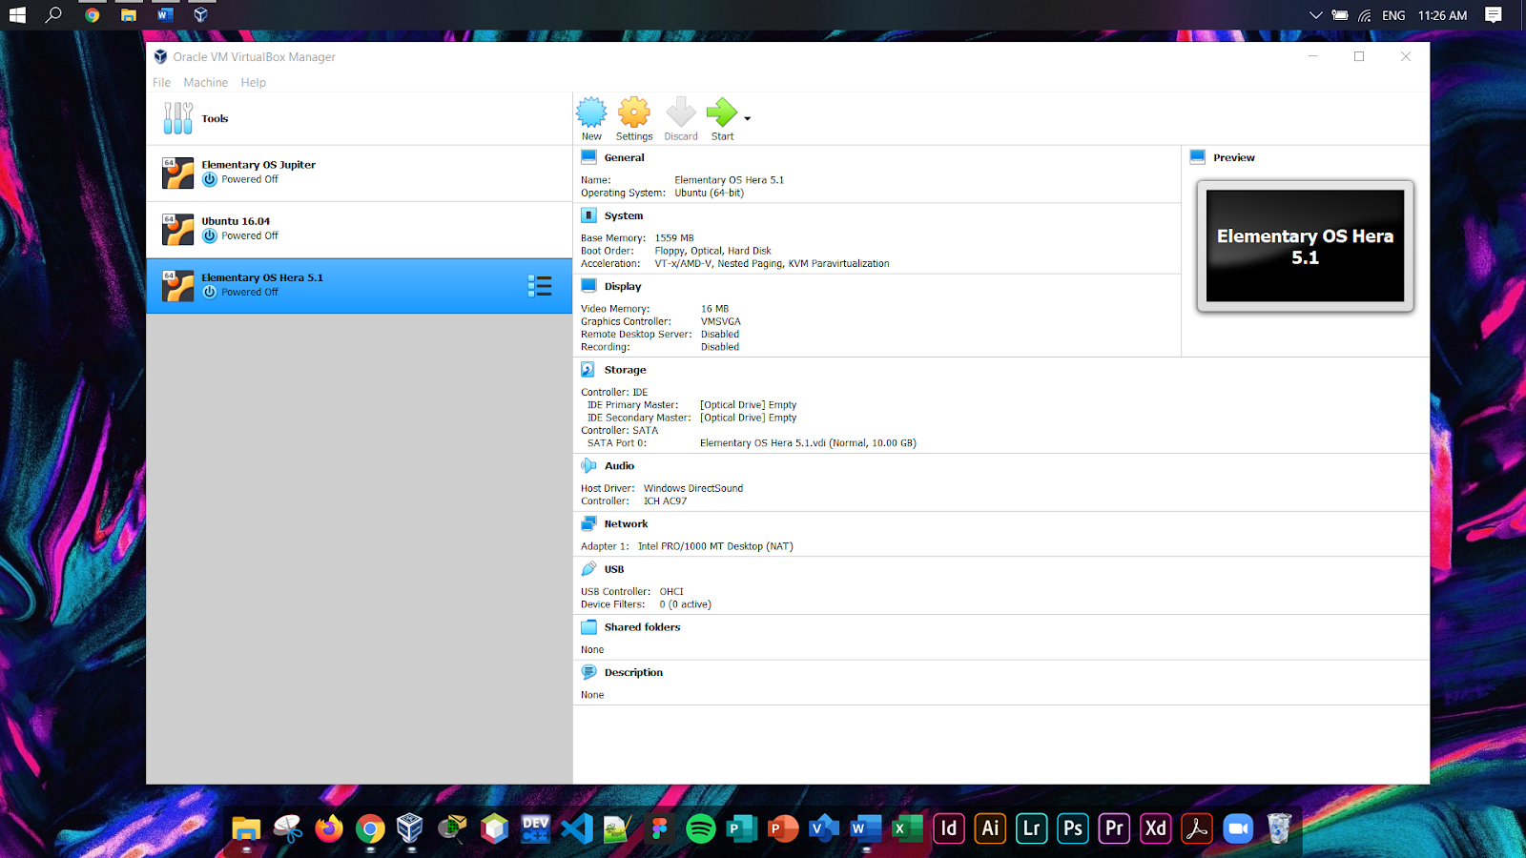This screenshot has height=858, width=1526.
Task: Open the File menu
Action: [162, 83]
